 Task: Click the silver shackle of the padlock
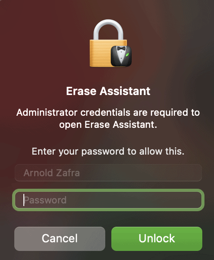coord(108,29)
